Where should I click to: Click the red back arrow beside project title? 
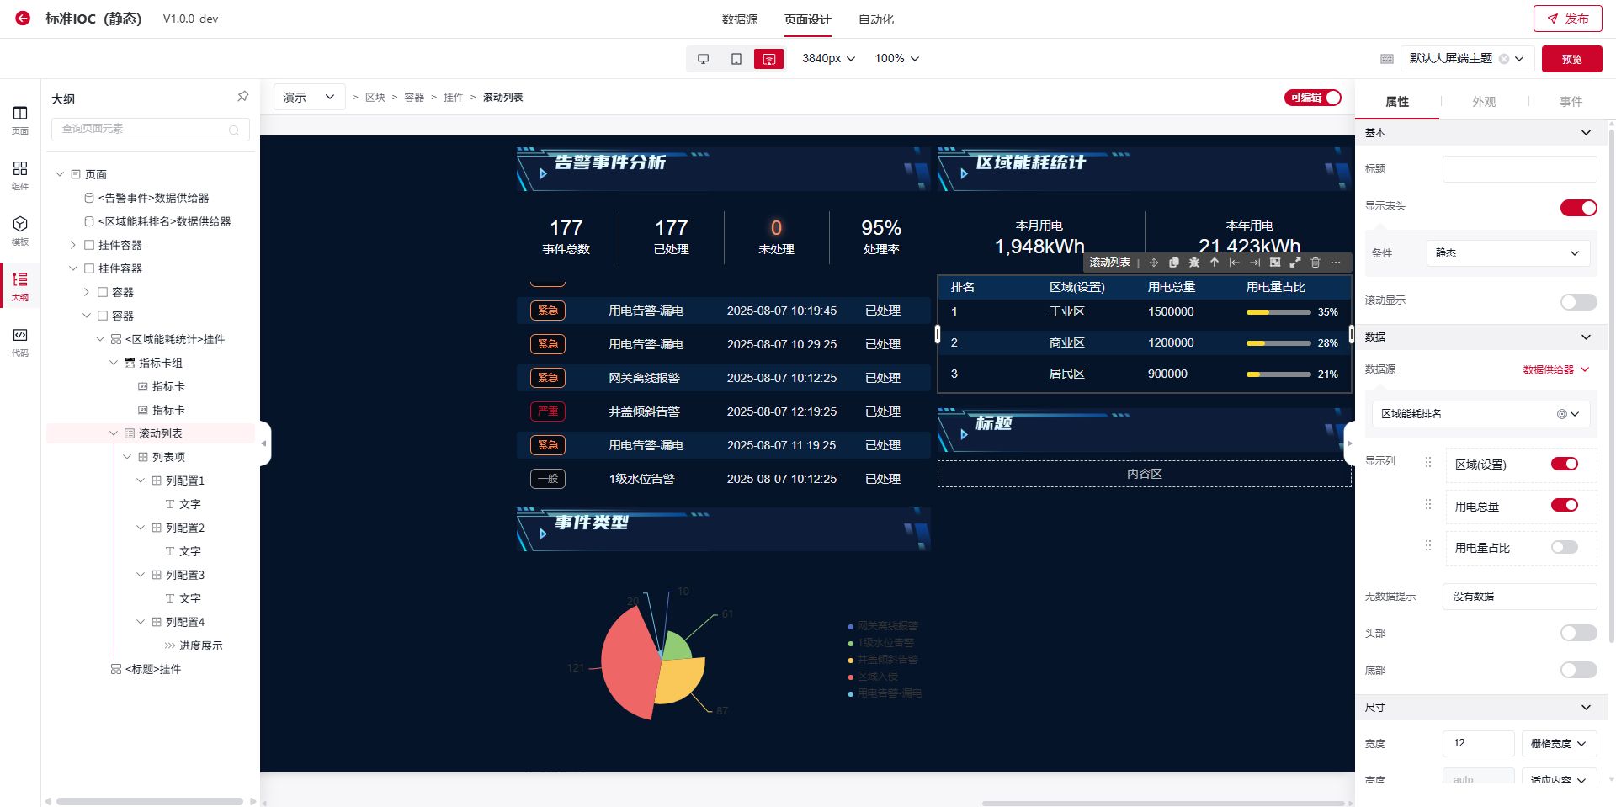(x=23, y=19)
